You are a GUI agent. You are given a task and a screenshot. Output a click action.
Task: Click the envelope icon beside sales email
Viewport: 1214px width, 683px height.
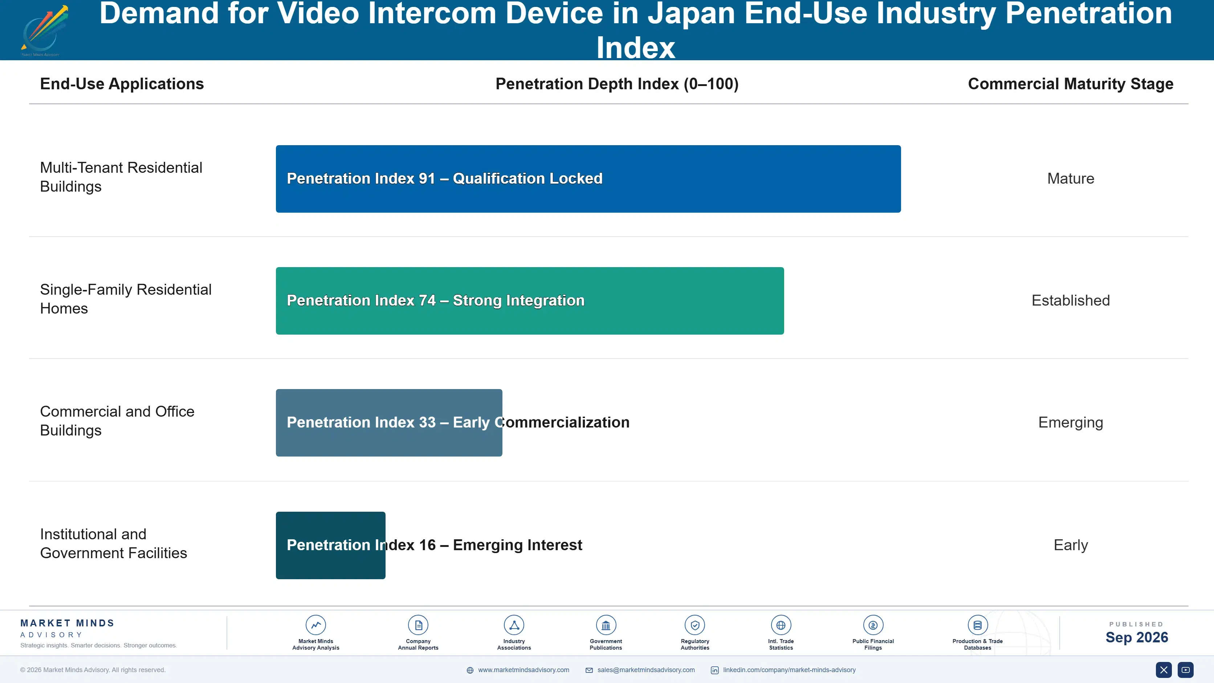[589, 670]
